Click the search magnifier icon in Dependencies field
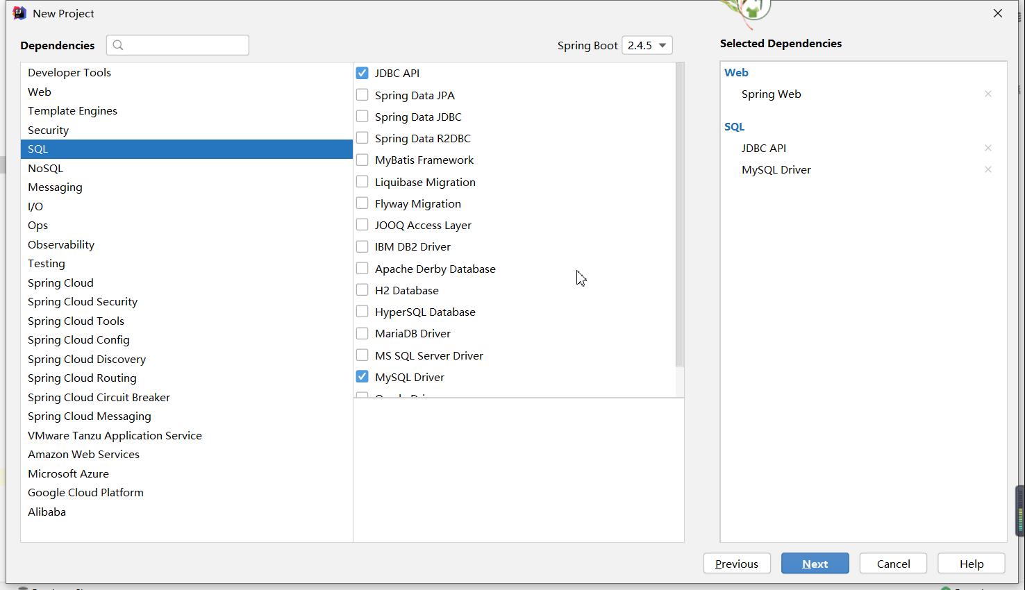Screen dimensions: 1025x590 118,45
